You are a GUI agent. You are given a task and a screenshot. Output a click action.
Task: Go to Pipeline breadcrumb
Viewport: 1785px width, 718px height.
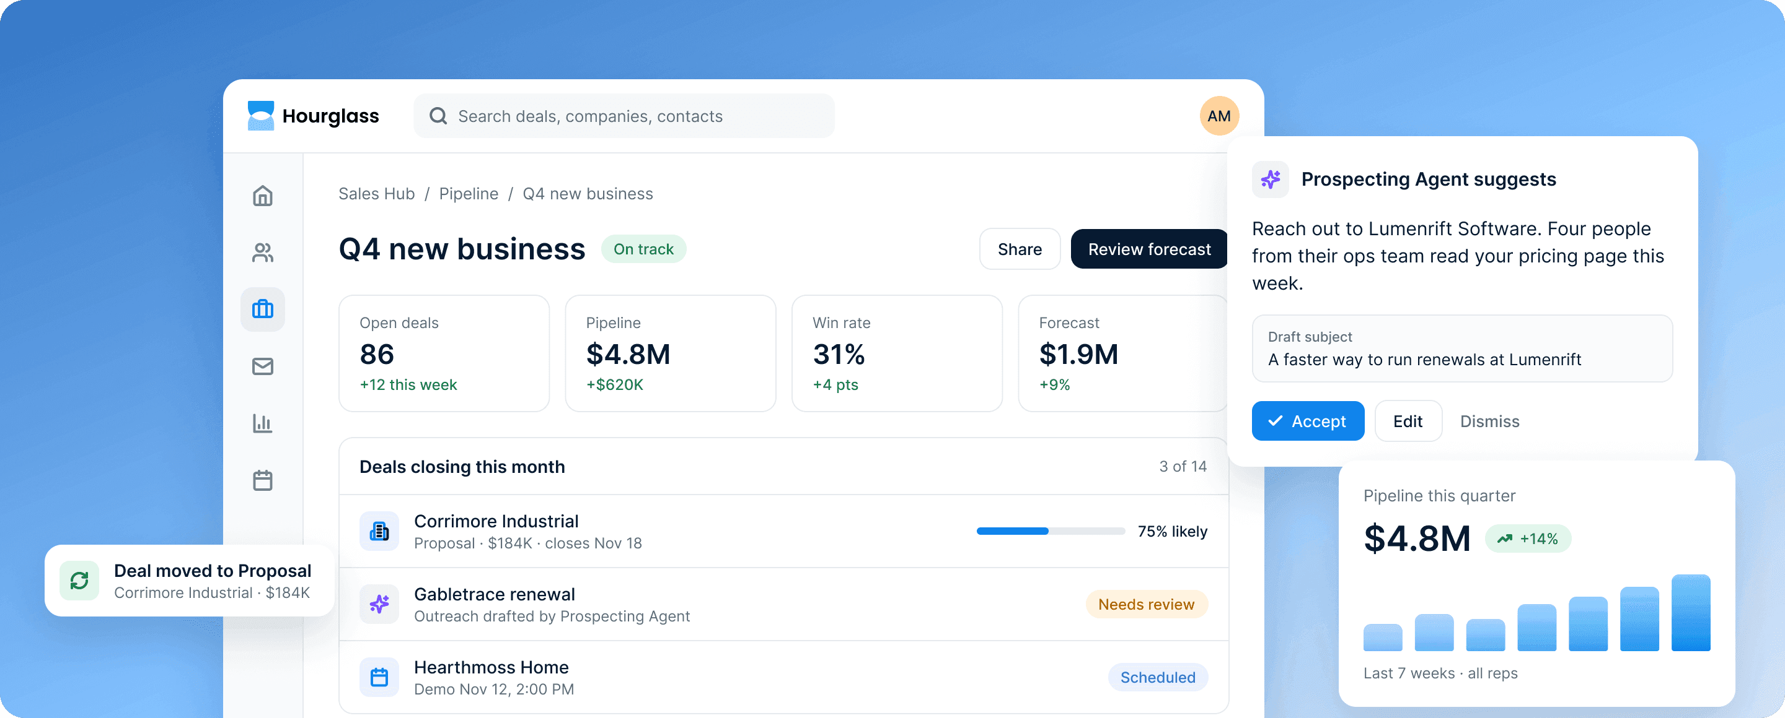coord(469,194)
